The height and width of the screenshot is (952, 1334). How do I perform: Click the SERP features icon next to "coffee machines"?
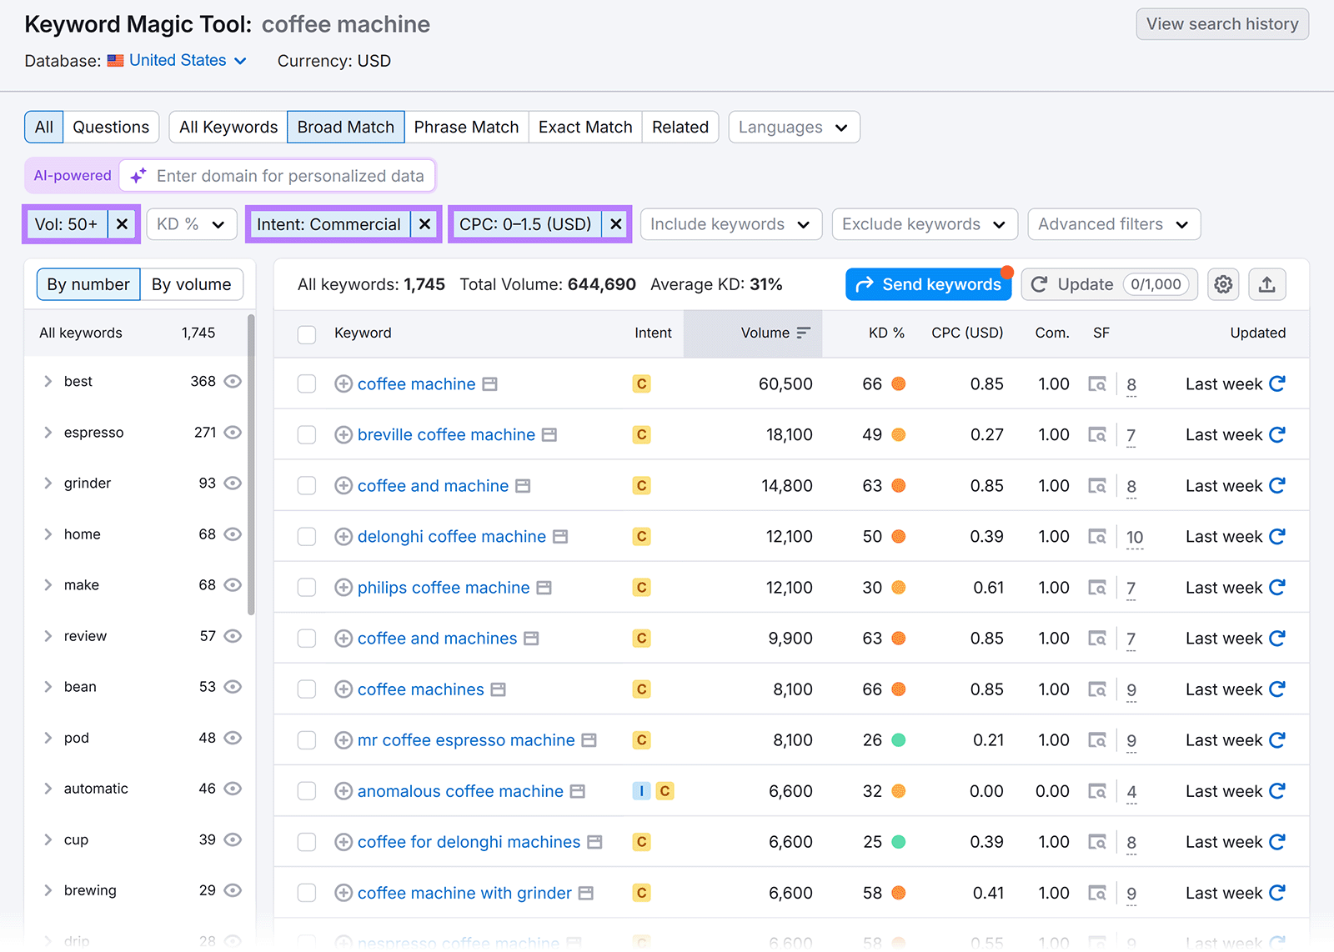498,689
